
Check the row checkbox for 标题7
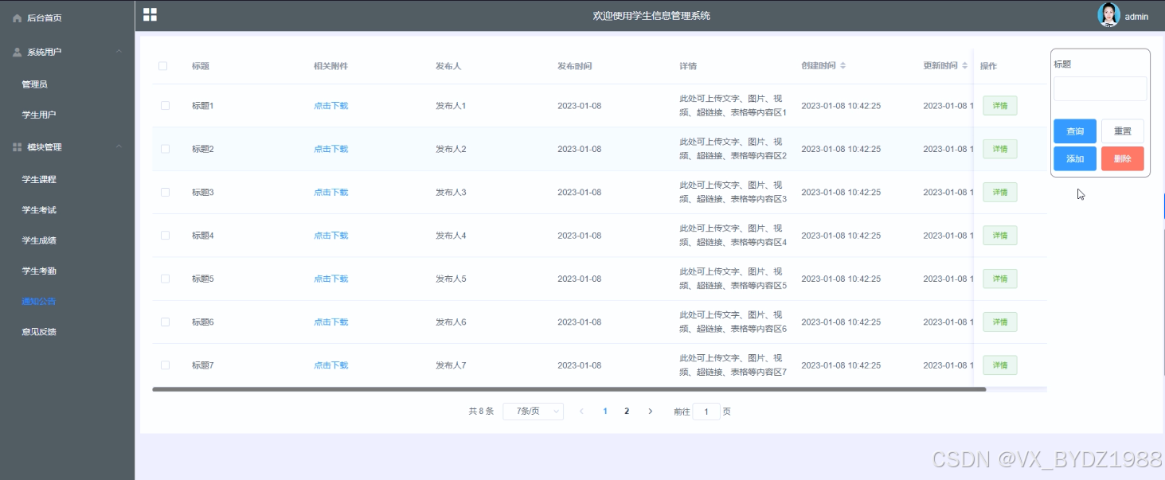(x=165, y=365)
